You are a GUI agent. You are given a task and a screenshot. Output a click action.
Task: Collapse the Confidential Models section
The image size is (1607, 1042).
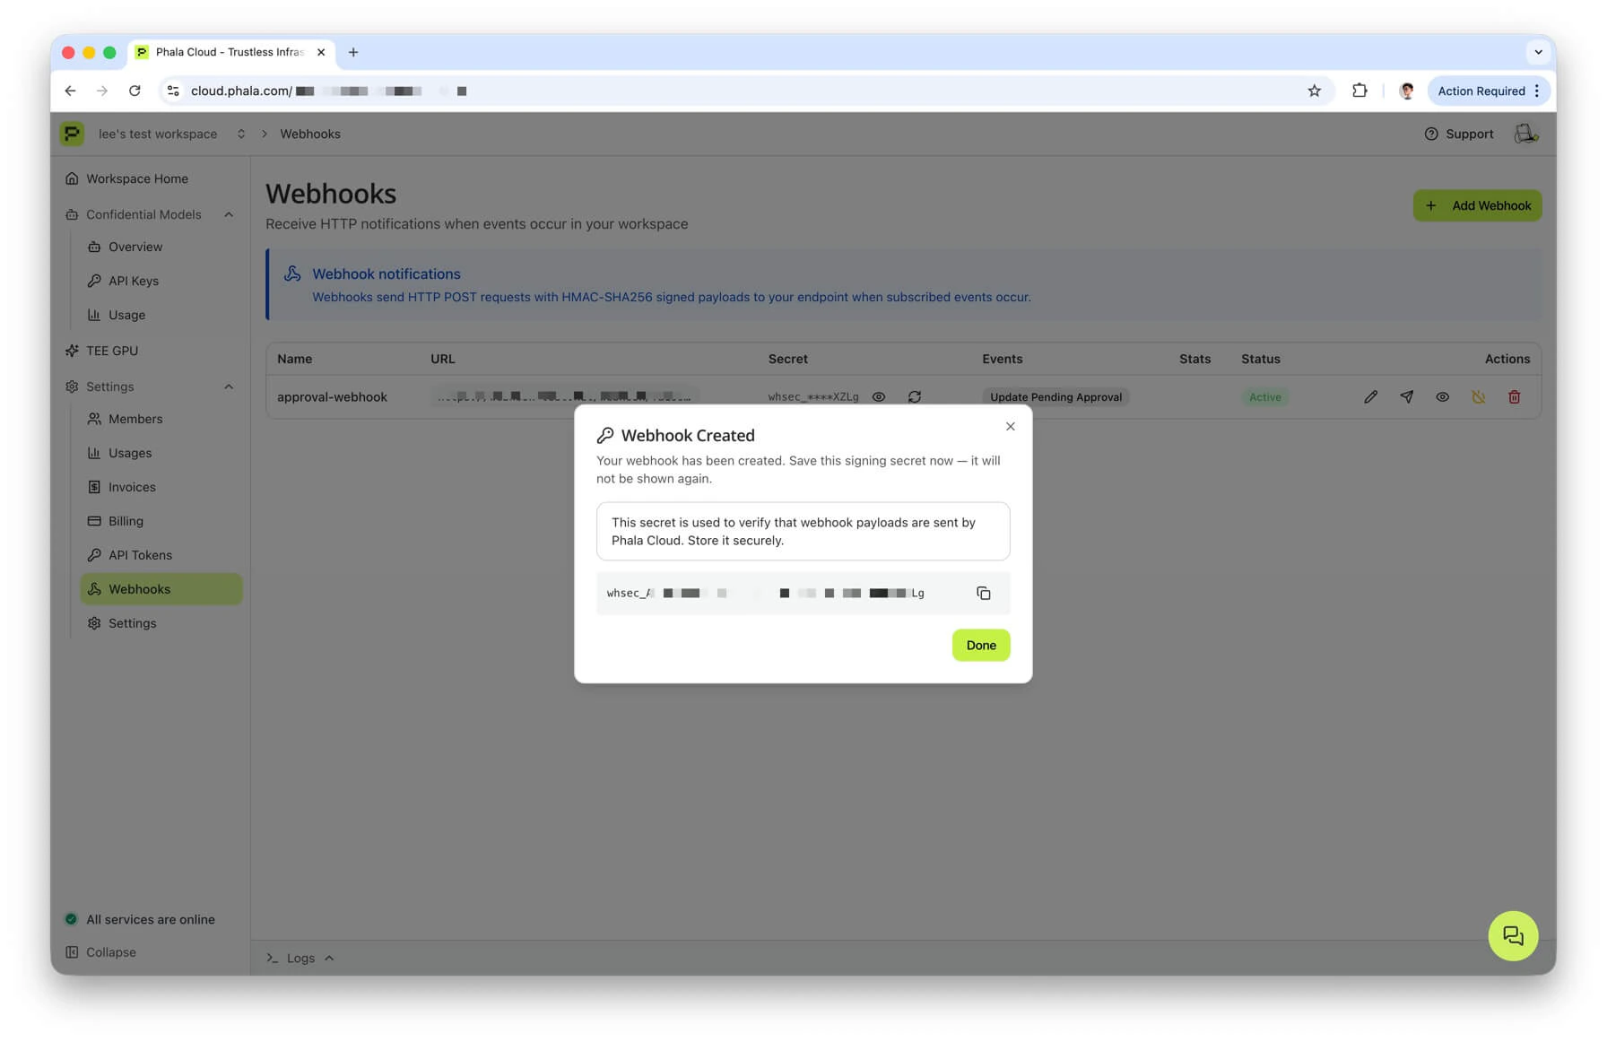229,214
